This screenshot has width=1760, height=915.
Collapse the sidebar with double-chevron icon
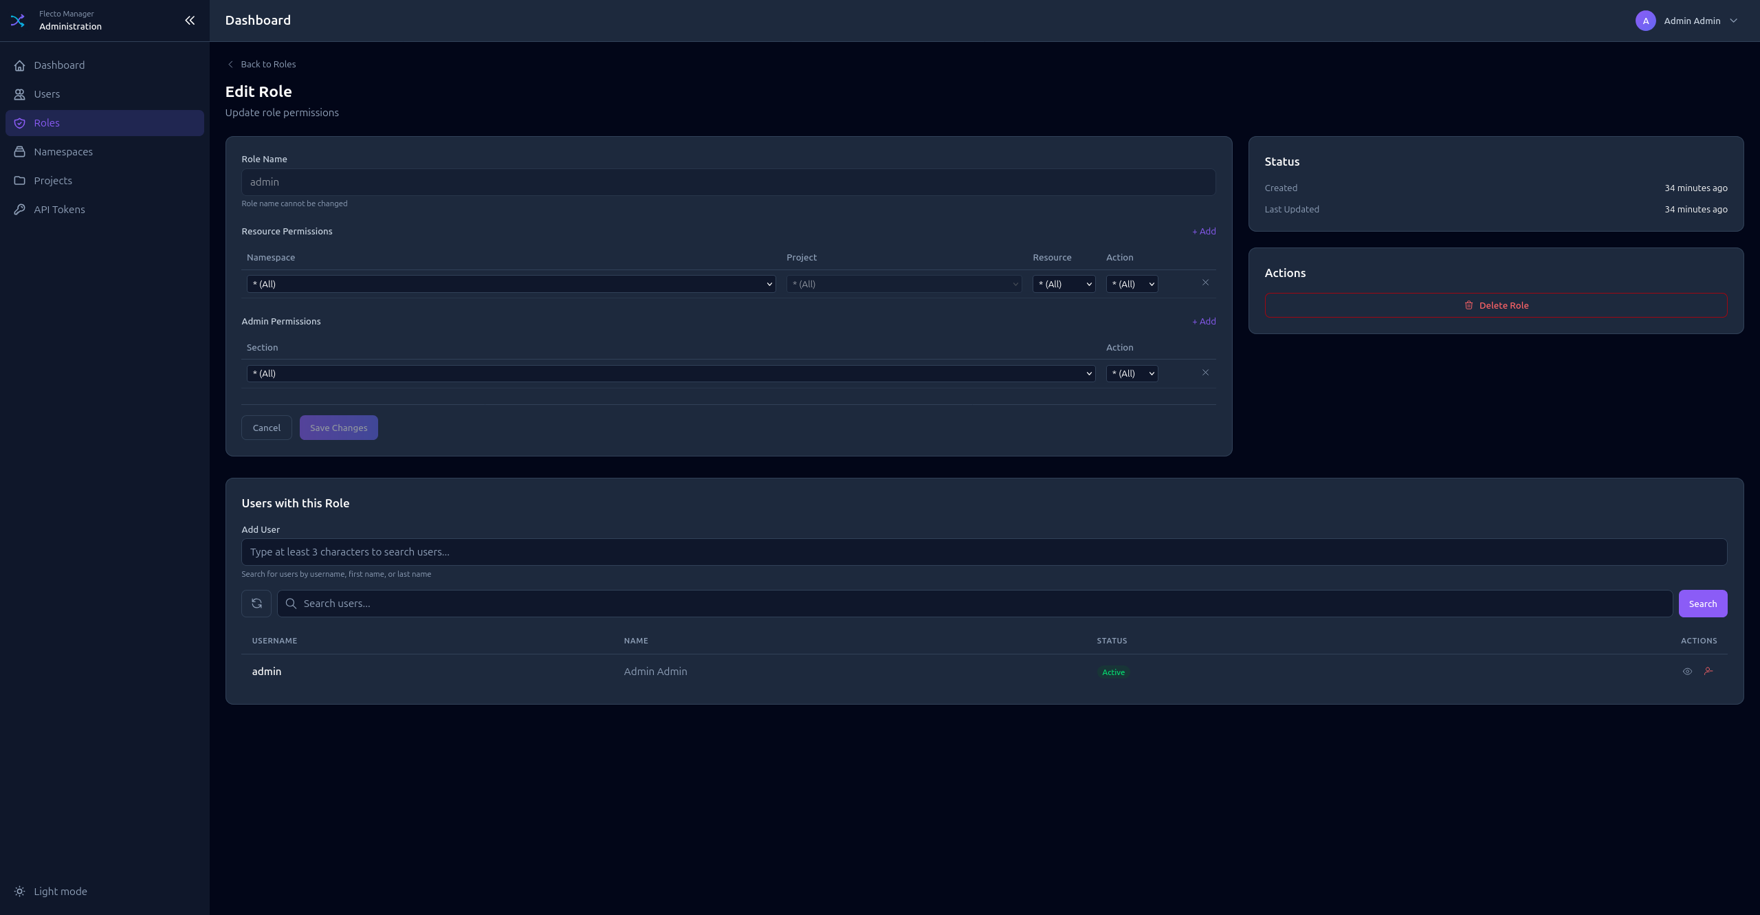coord(190,21)
